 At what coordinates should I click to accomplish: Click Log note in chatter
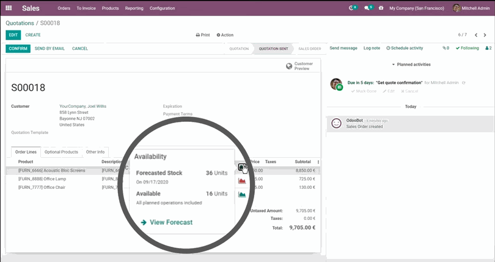[x=372, y=48]
